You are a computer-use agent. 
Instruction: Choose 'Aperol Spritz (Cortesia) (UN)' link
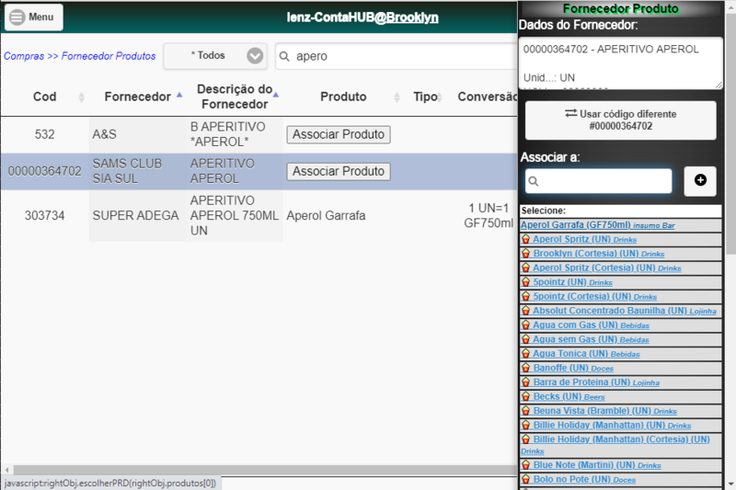607,268
